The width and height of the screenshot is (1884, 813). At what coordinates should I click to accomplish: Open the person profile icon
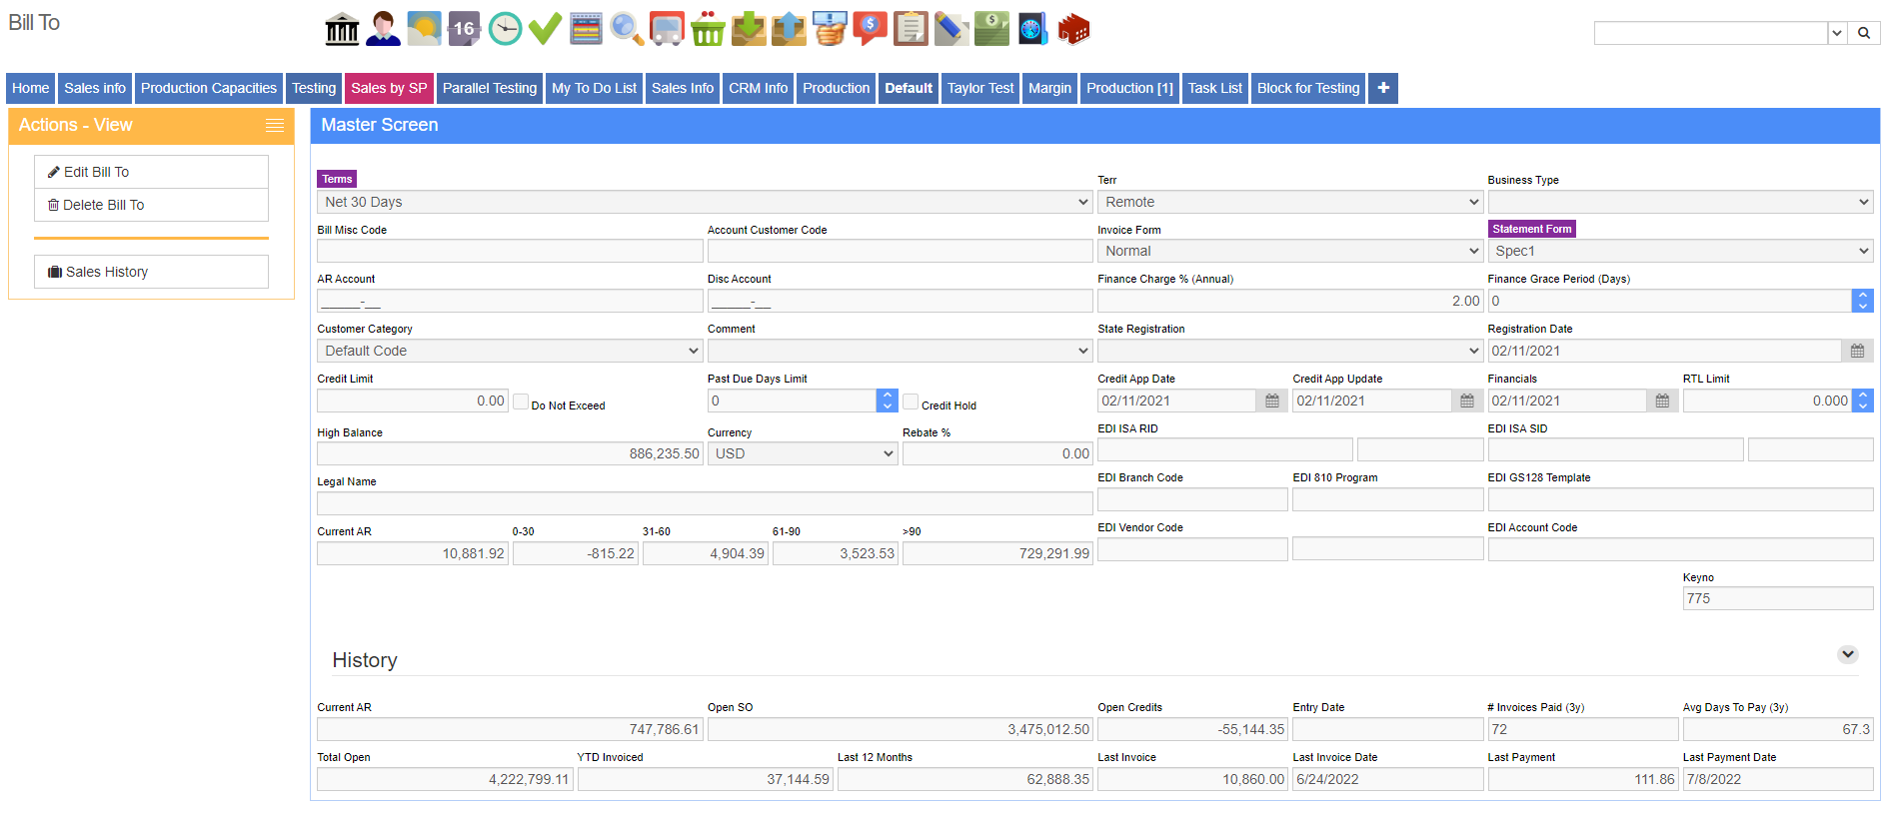click(x=383, y=29)
